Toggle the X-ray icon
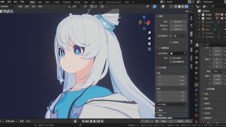This screenshot has height=127, width=226. point(171,7)
